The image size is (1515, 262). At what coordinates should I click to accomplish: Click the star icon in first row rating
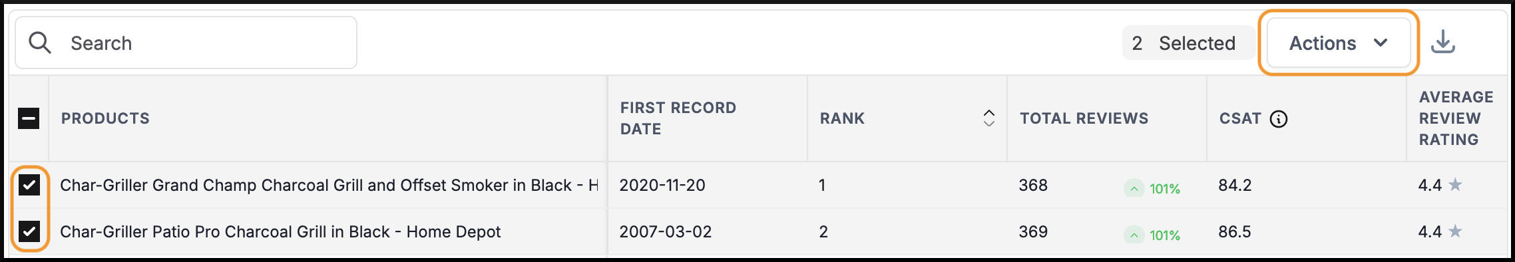pos(1456,185)
